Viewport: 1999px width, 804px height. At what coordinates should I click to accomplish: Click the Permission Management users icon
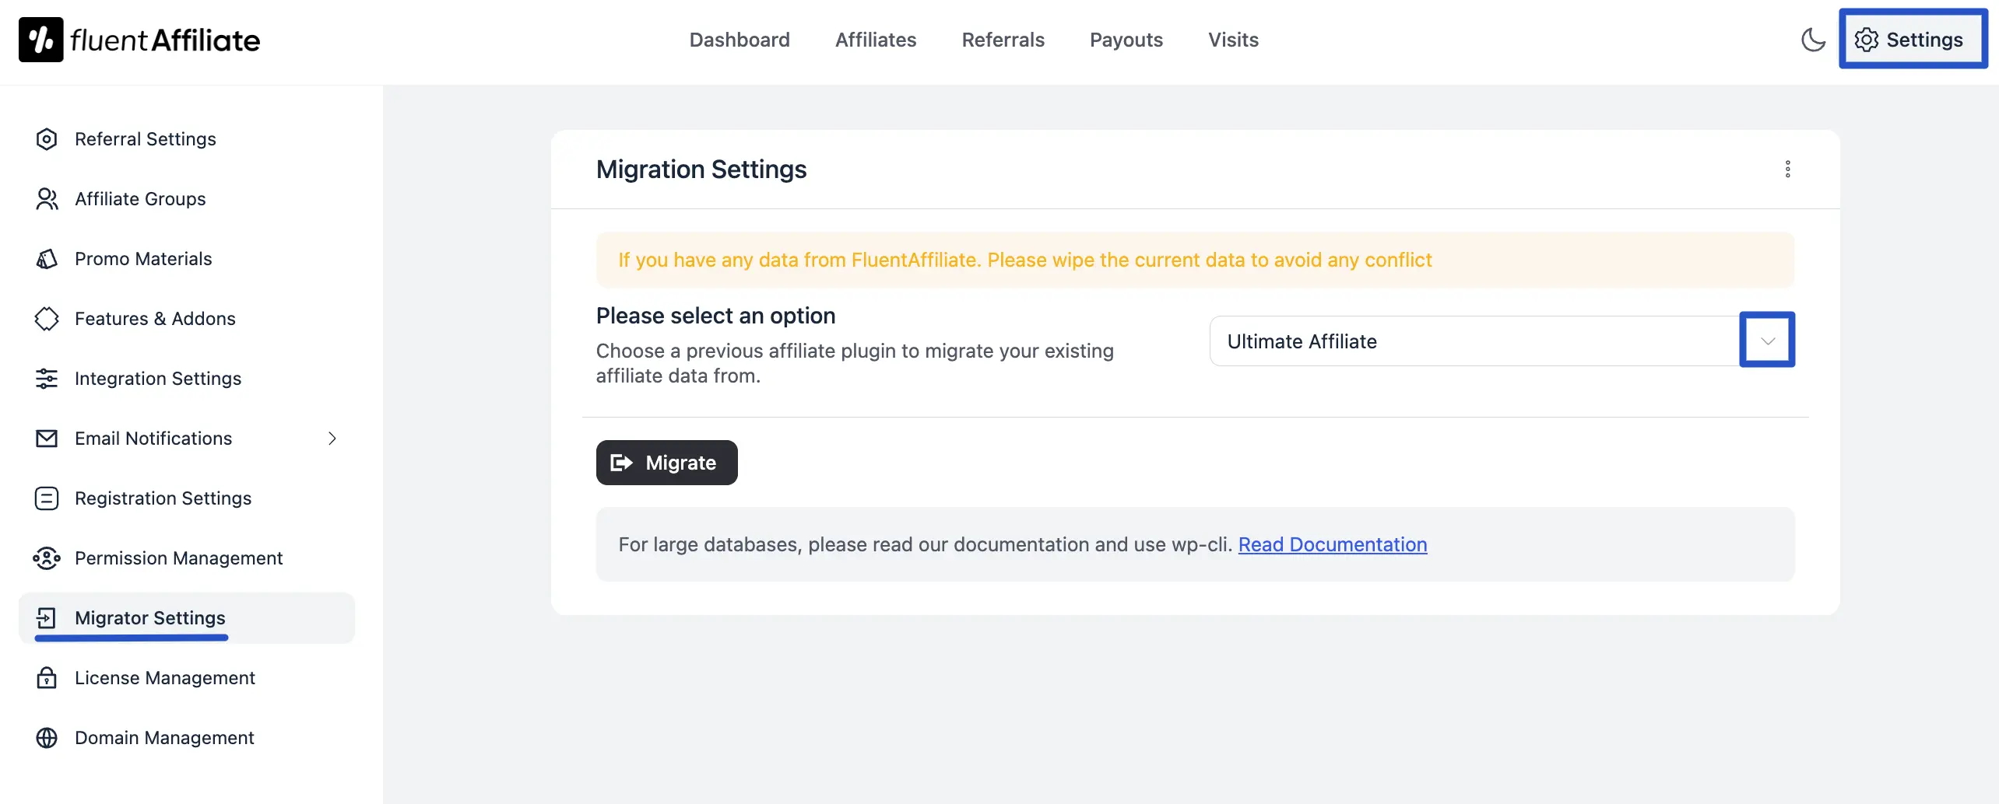[47, 558]
